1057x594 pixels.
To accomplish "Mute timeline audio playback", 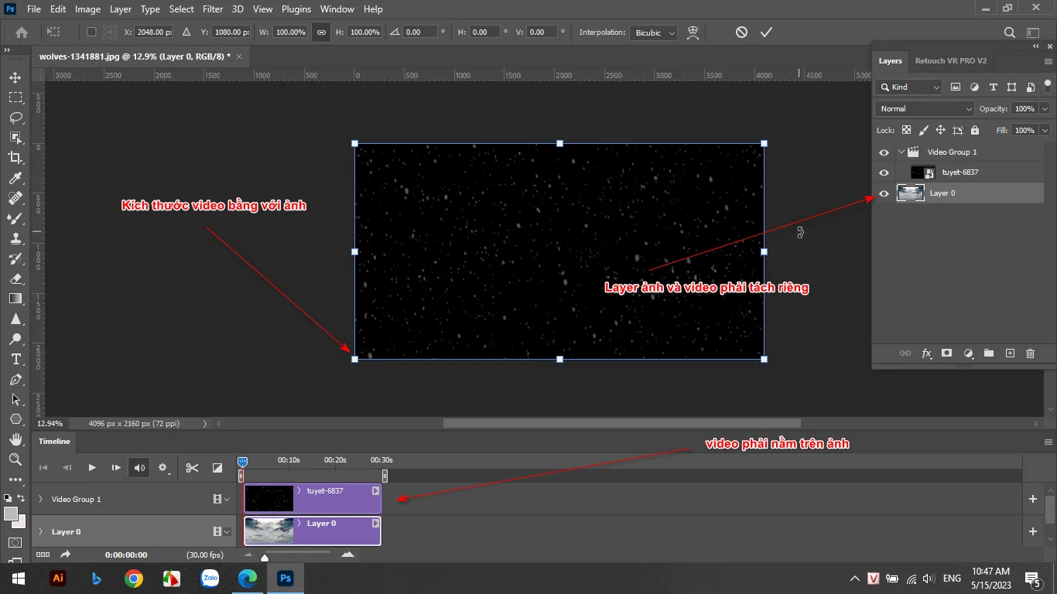I will tap(139, 467).
